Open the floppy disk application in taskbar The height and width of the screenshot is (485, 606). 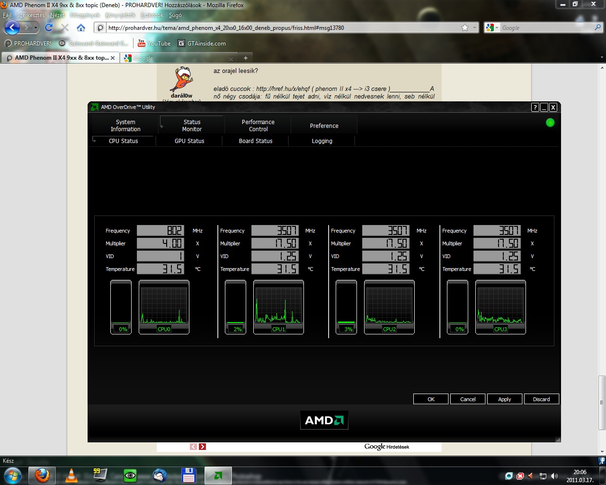tap(188, 475)
